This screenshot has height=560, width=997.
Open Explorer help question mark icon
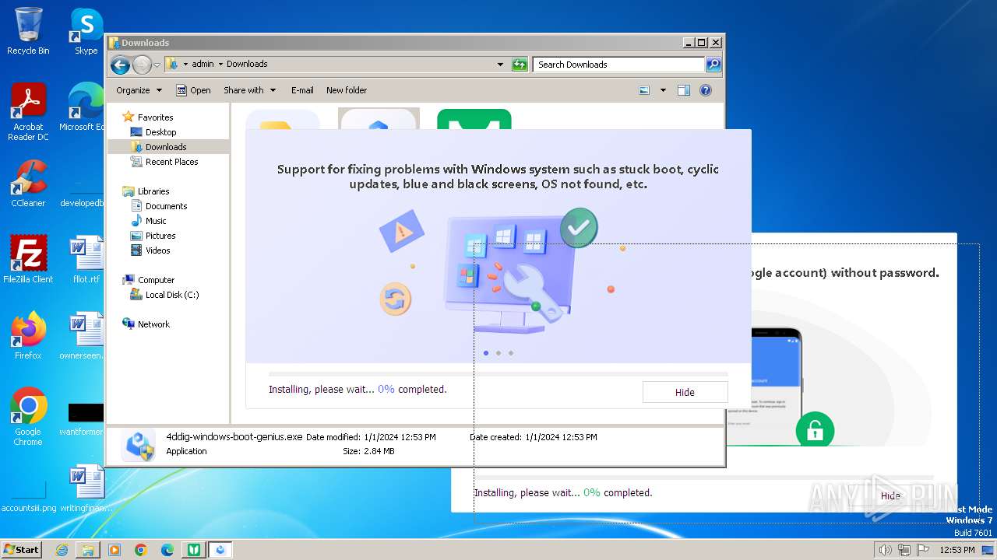pyautogui.click(x=706, y=90)
